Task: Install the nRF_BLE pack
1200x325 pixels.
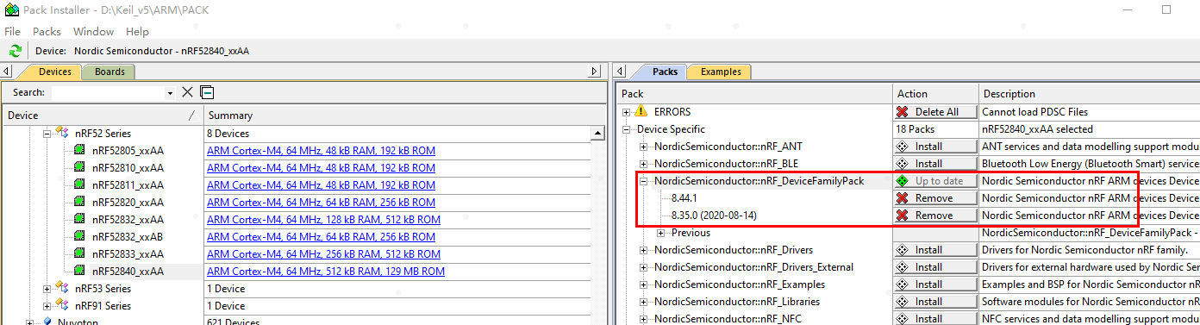Action: [935, 164]
